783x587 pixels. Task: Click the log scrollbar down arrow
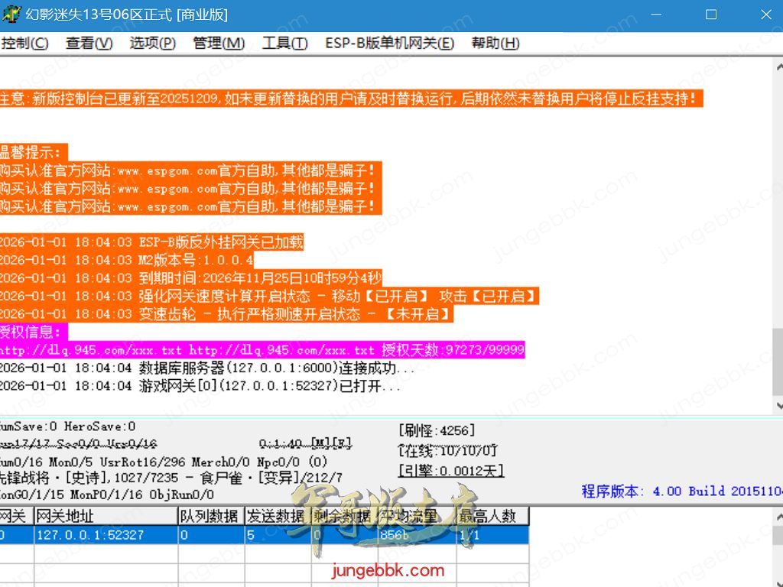(x=778, y=406)
